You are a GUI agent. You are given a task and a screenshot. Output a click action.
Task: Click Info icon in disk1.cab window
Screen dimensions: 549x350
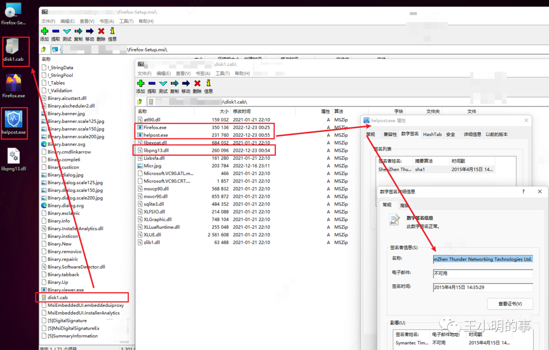[209, 83]
